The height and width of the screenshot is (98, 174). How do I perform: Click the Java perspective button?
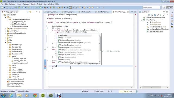tap(170, 8)
